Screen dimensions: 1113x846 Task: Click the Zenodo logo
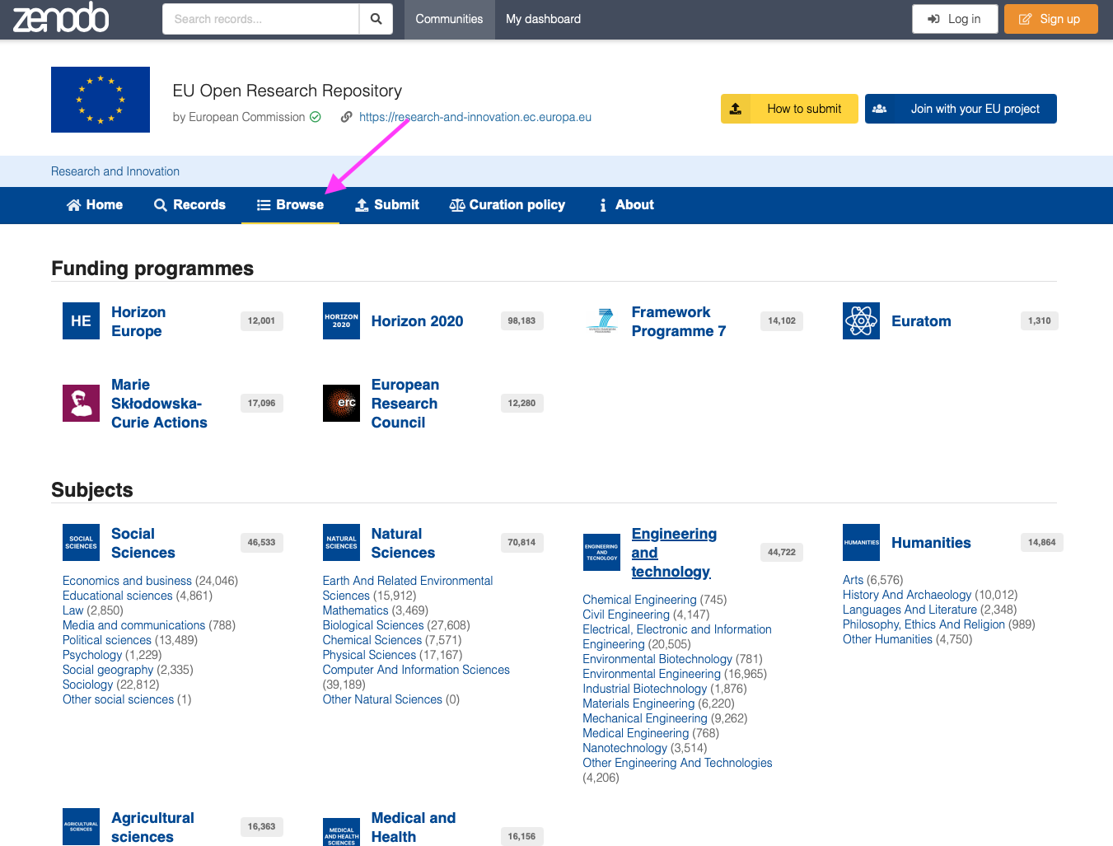pyautogui.click(x=61, y=18)
